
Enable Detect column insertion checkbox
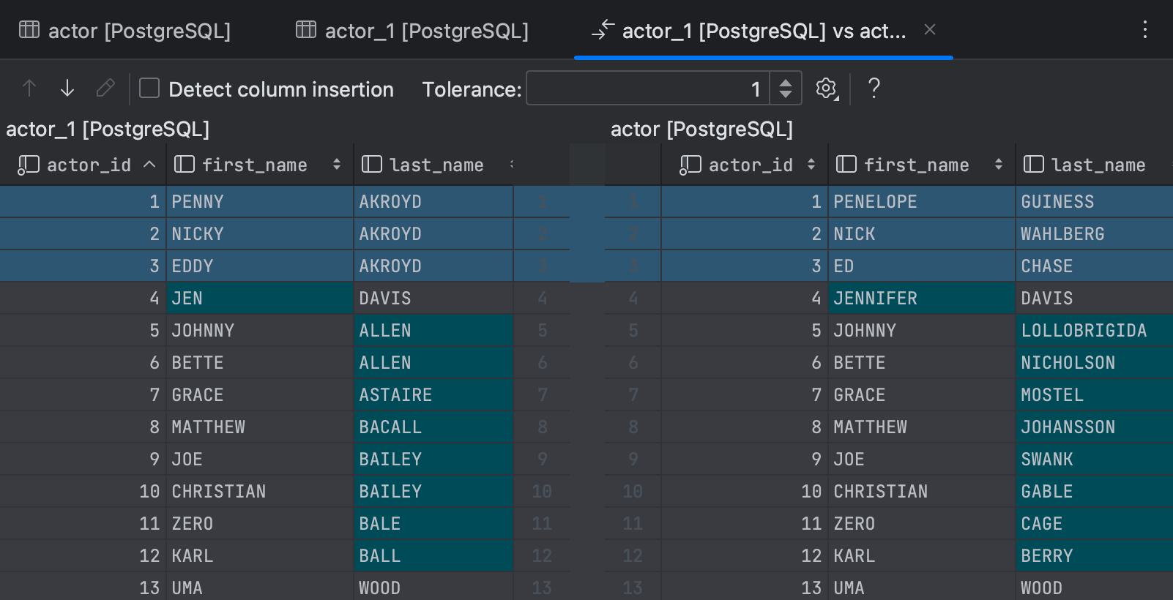149,89
